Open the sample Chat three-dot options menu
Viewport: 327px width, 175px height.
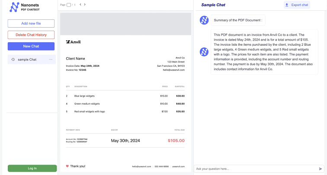click(x=51, y=59)
